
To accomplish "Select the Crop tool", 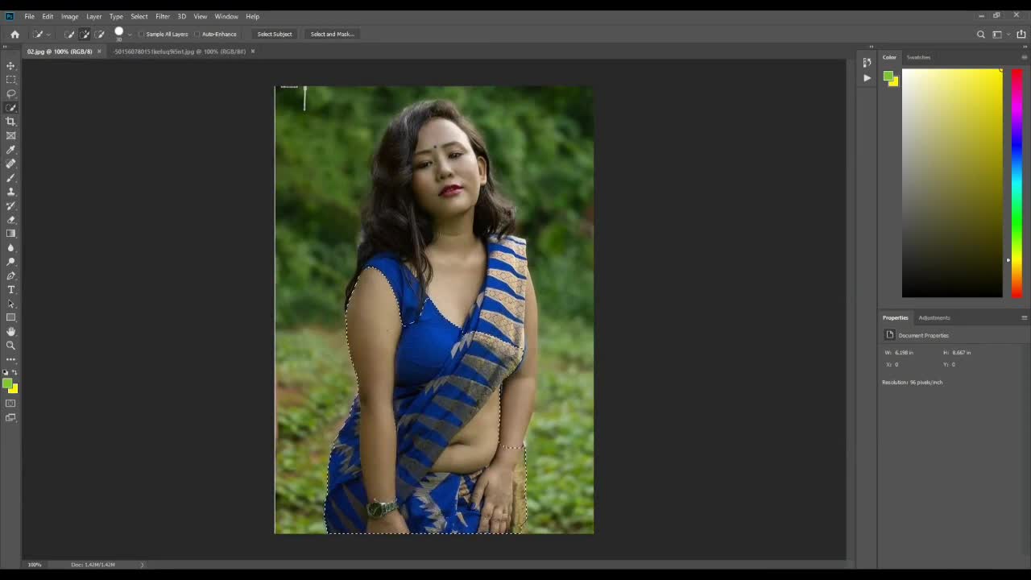I will click(x=10, y=122).
